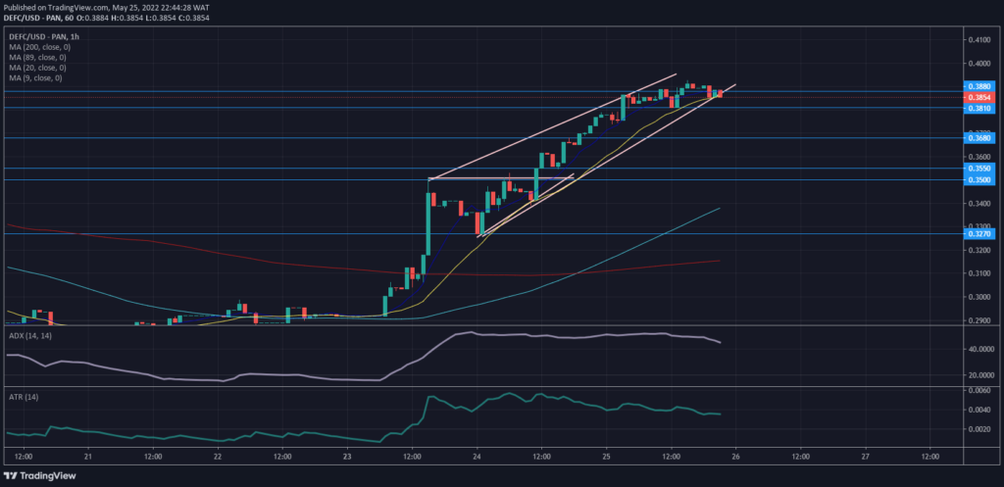Click the 0.3270 blue price label
Image resolution: width=1004 pixels, height=487 pixels.
click(979, 234)
